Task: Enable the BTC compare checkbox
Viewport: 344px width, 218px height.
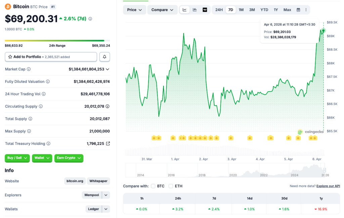Action: point(153,186)
